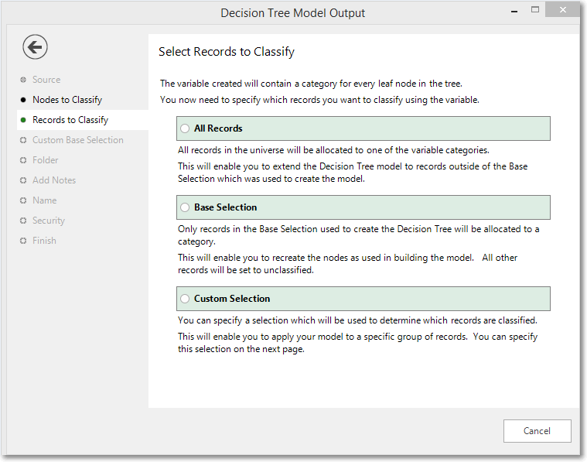Go to the Add Notes step

[54, 180]
